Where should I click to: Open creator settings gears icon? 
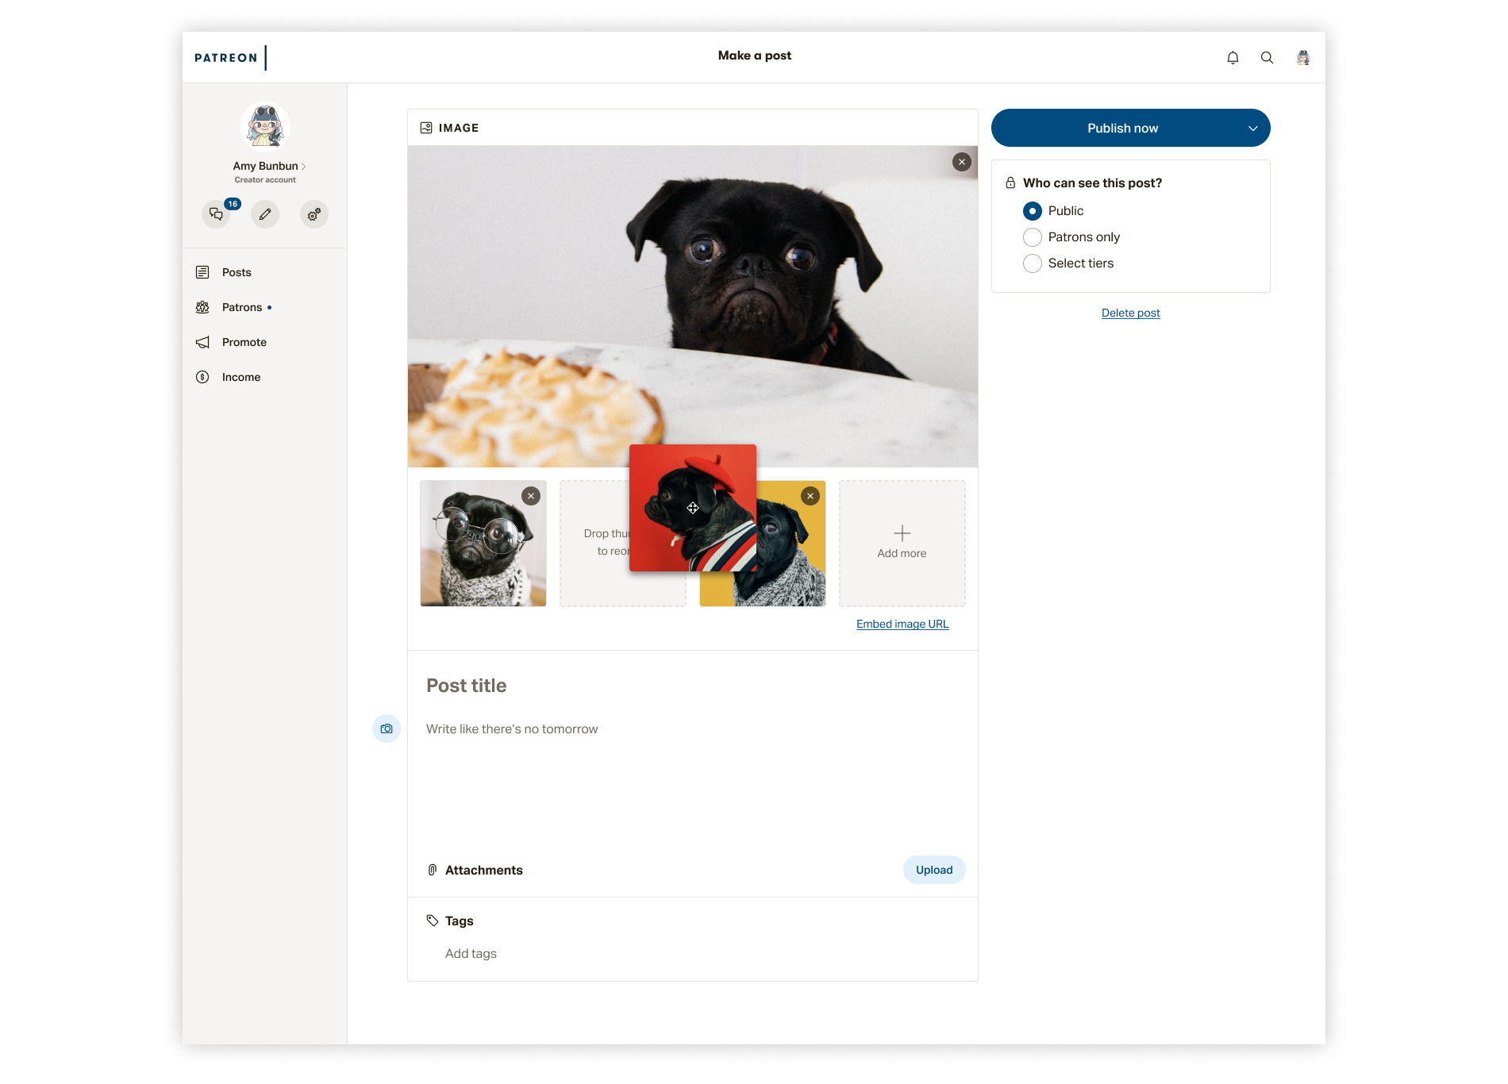pyautogui.click(x=314, y=213)
